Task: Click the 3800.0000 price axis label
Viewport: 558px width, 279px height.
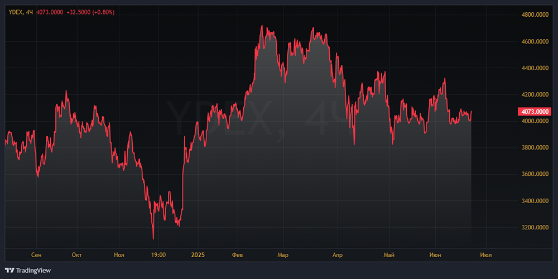Action: (x=535, y=148)
